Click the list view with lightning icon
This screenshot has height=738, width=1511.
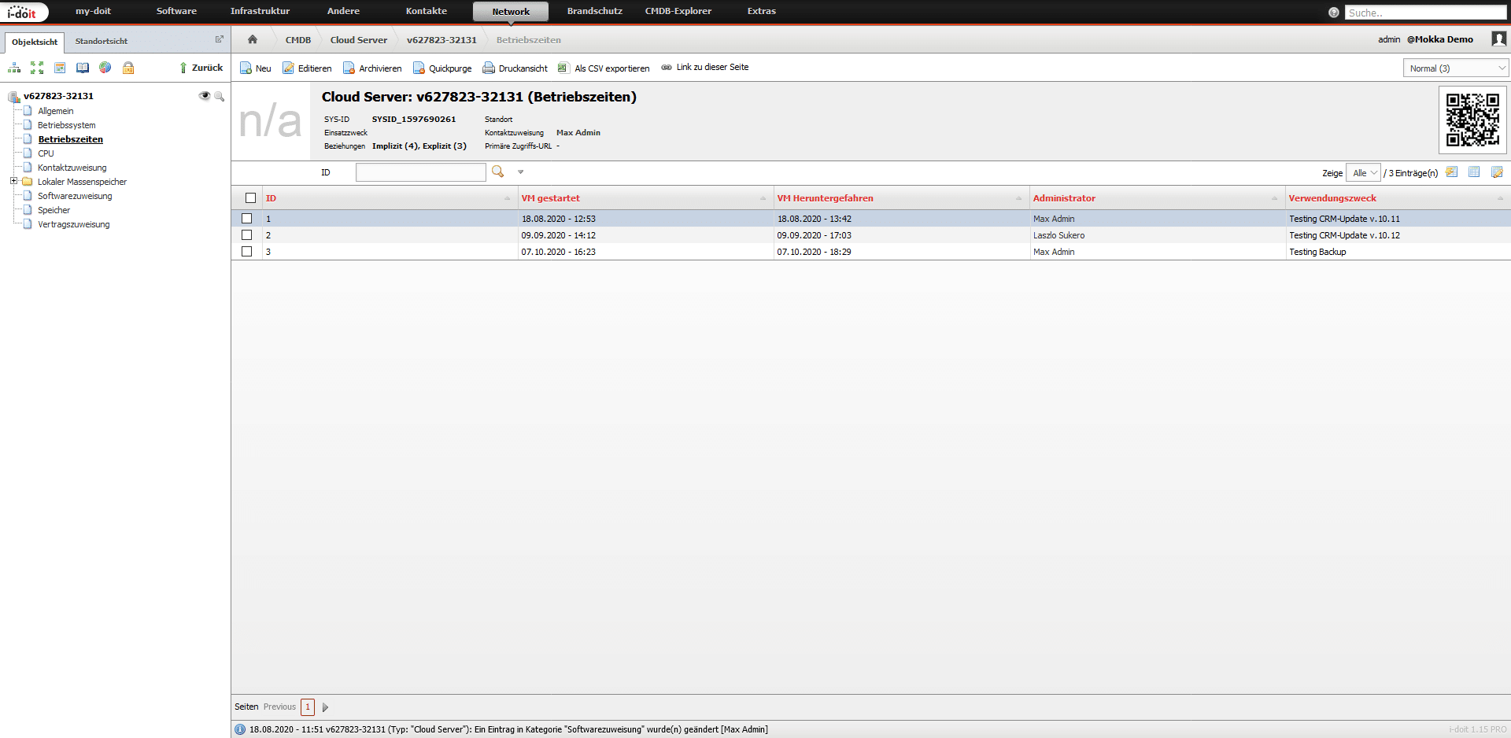1452,172
